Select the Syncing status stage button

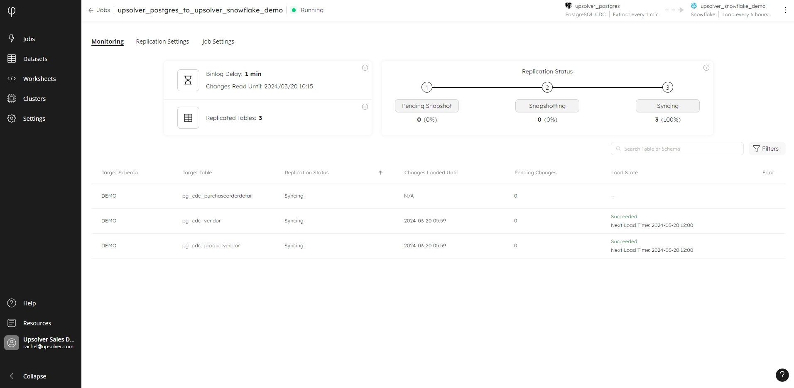pos(667,106)
